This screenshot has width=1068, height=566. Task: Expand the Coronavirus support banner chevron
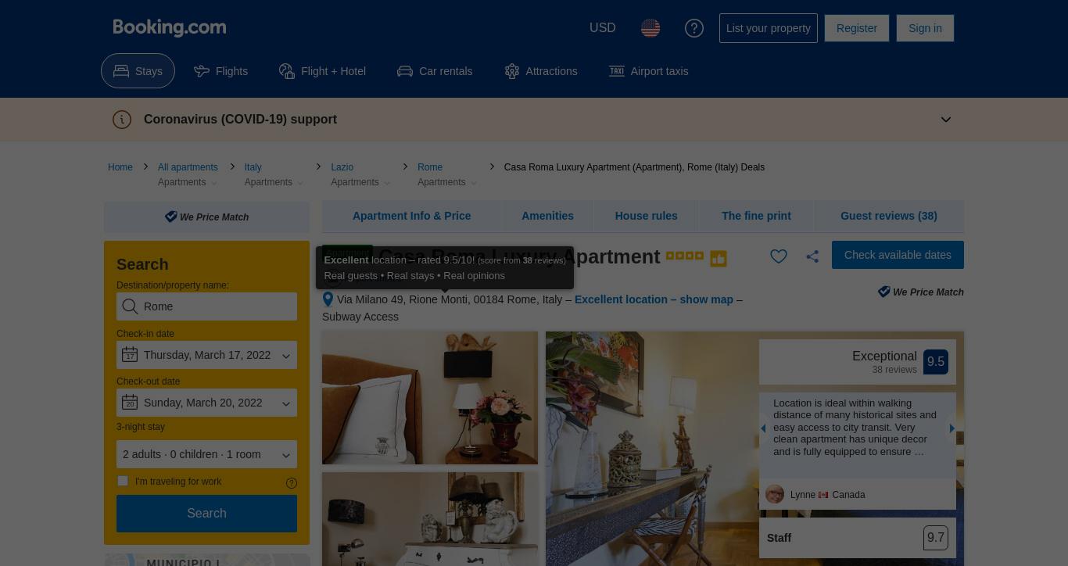946,120
